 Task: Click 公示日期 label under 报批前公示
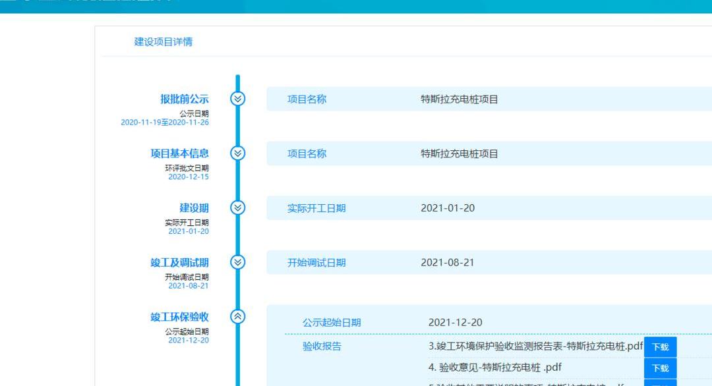coord(194,113)
